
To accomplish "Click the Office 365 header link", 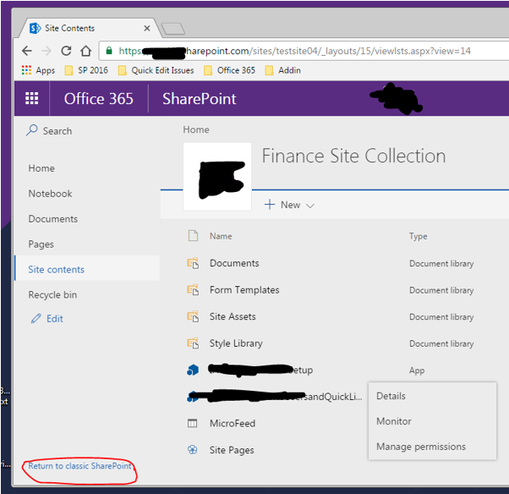I will (x=99, y=98).
